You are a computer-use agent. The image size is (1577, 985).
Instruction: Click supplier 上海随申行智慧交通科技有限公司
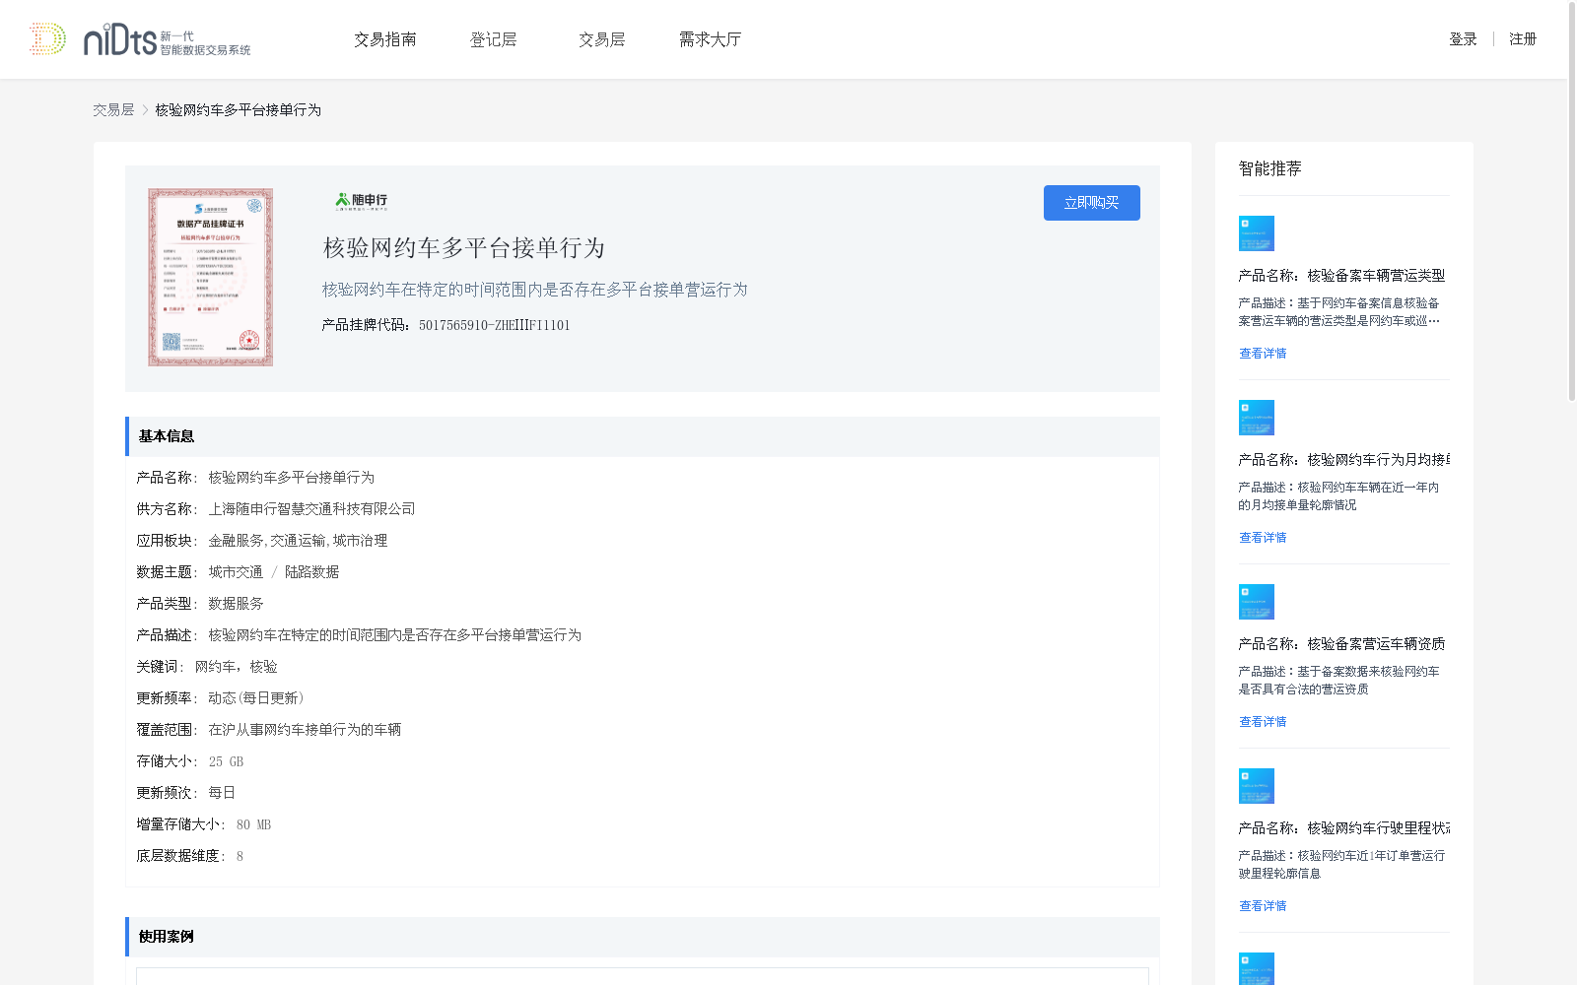pyautogui.click(x=311, y=509)
